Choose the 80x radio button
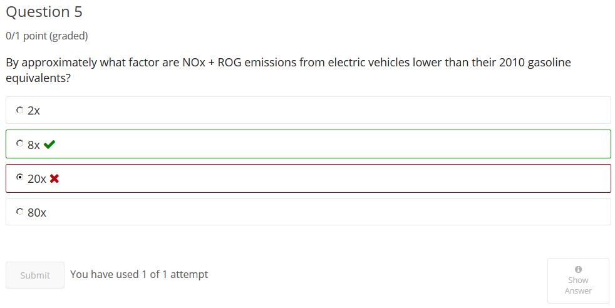 coord(19,212)
